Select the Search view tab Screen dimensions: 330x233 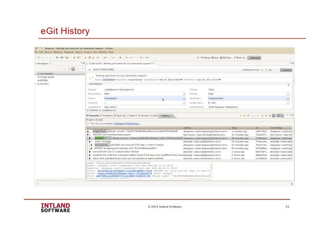click(132, 116)
